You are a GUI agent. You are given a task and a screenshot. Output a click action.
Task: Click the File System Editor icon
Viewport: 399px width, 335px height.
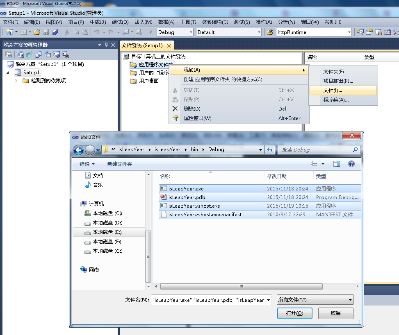tap(21, 54)
